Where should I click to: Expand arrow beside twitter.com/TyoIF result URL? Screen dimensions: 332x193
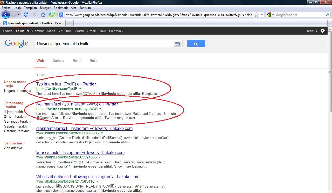(x=80, y=89)
